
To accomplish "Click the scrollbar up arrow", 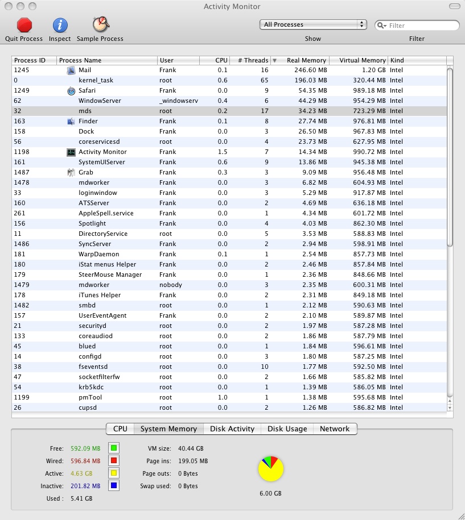I will pos(450,401).
